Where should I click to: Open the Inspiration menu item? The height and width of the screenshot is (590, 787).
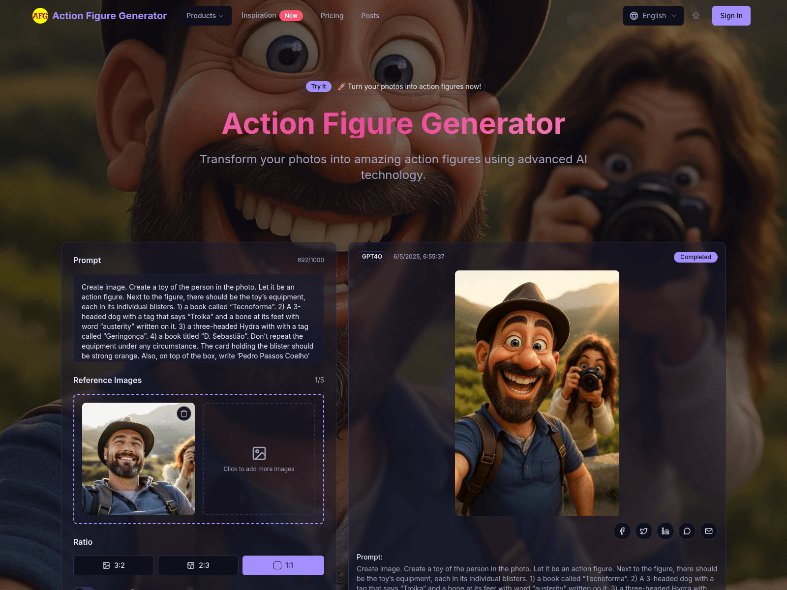[258, 15]
